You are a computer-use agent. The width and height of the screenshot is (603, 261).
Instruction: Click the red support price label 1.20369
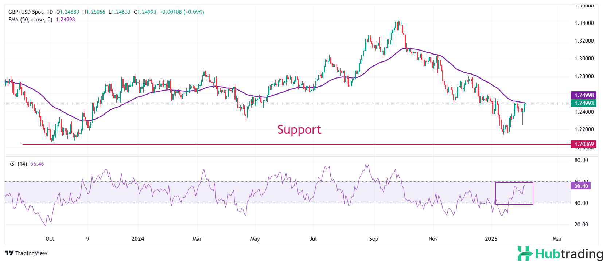584,144
